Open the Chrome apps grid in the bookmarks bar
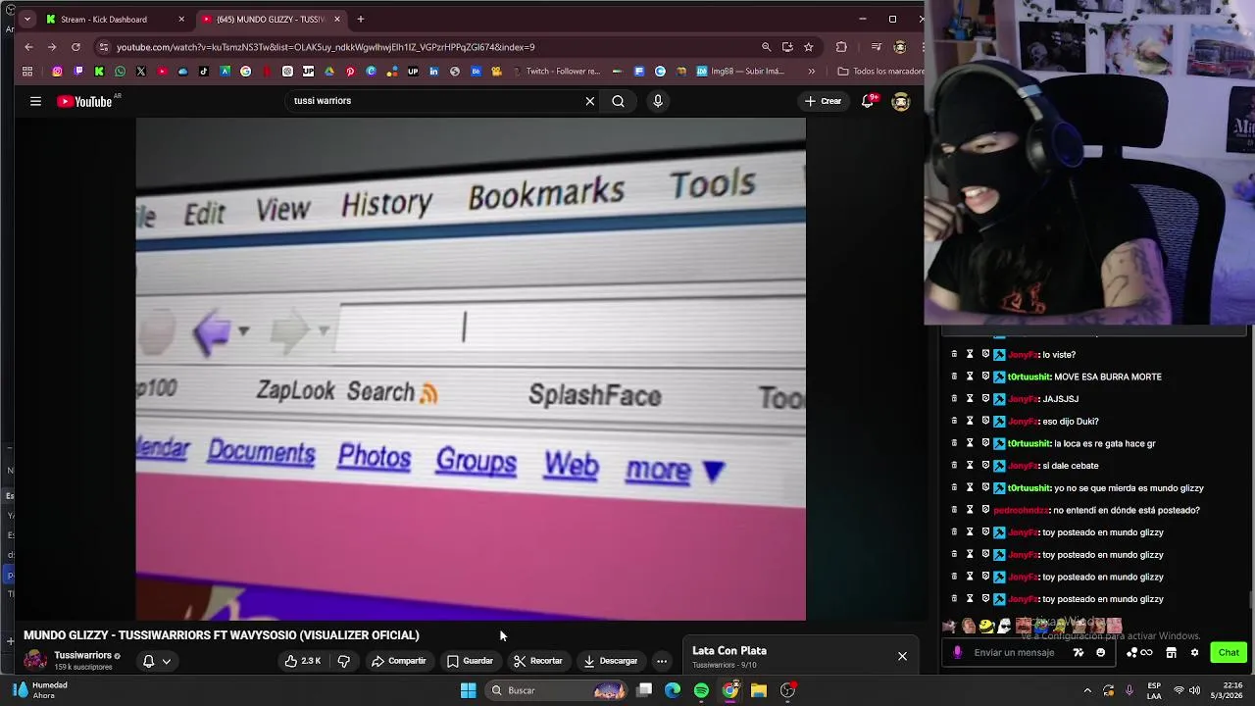 [27, 72]
